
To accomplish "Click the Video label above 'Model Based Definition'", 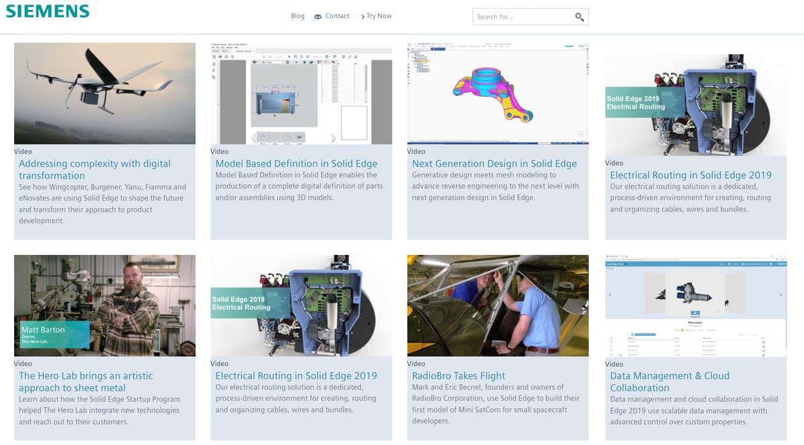I will coord(220,151).
